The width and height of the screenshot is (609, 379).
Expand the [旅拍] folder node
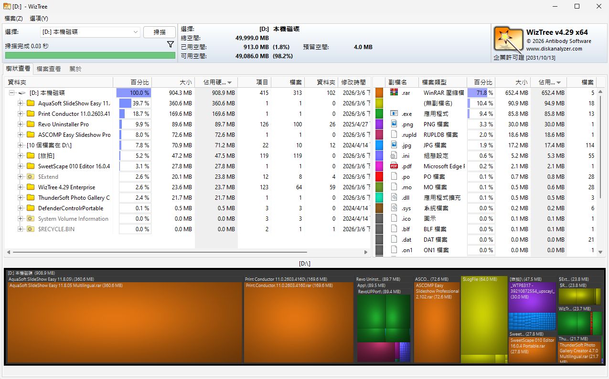point(21,156)
